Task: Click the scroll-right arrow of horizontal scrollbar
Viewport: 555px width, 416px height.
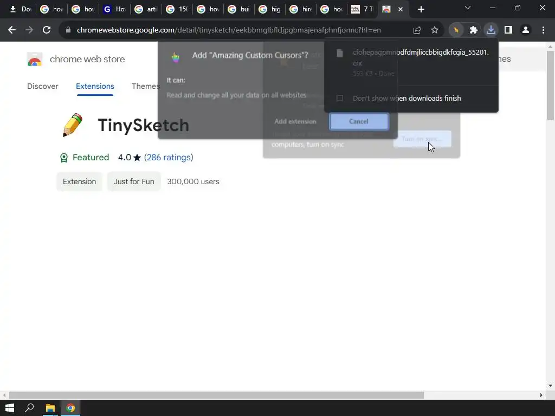Action: coord(541,395)
